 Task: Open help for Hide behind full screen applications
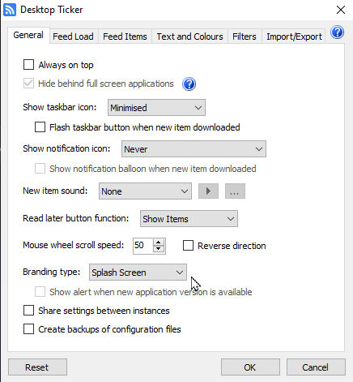point(189,84)
